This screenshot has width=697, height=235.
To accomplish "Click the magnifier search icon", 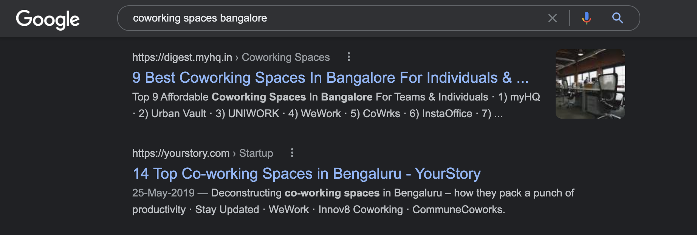I will pyautogui.click(x=618, y=18).
